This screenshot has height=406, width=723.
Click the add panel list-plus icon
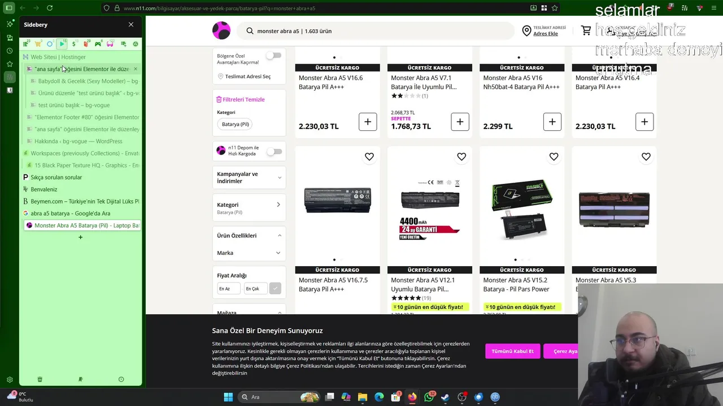click(123, 43)
